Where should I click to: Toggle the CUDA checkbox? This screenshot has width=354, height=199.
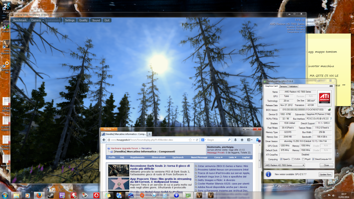click(292, 159)
